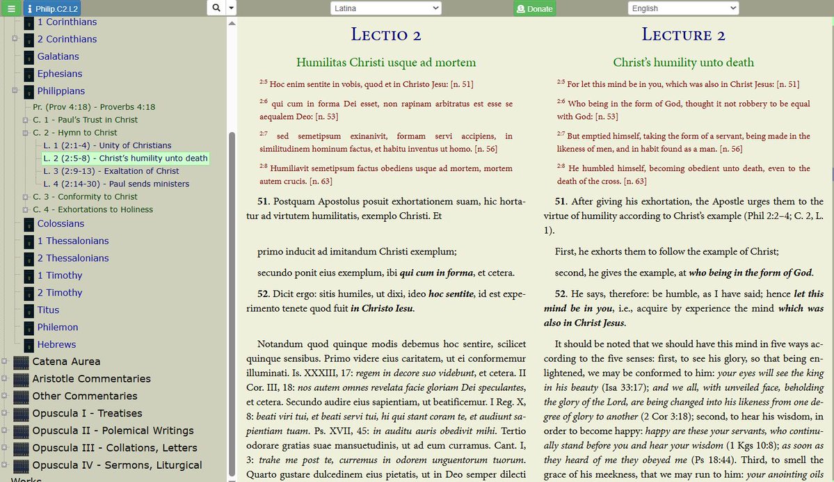
Task: Expand C. 1 - Paul's Trust in Christ
Action: pos(25,120)
